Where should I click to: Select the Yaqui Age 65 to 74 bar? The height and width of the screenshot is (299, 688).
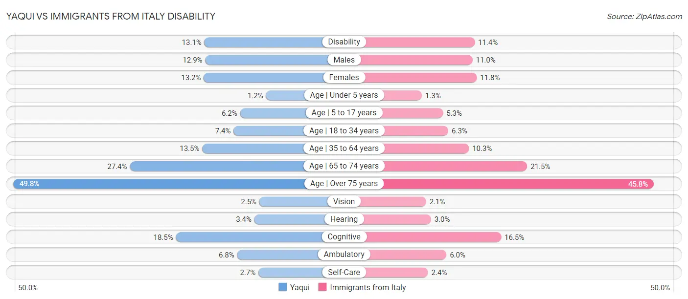coord(218,166)
